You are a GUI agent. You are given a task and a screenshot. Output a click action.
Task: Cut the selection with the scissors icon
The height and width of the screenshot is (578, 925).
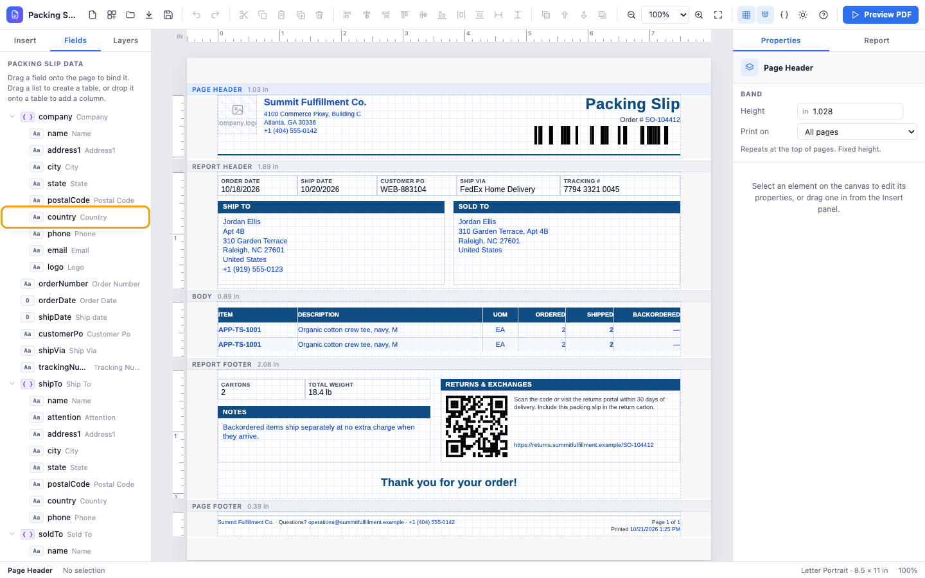pos(243,15)
